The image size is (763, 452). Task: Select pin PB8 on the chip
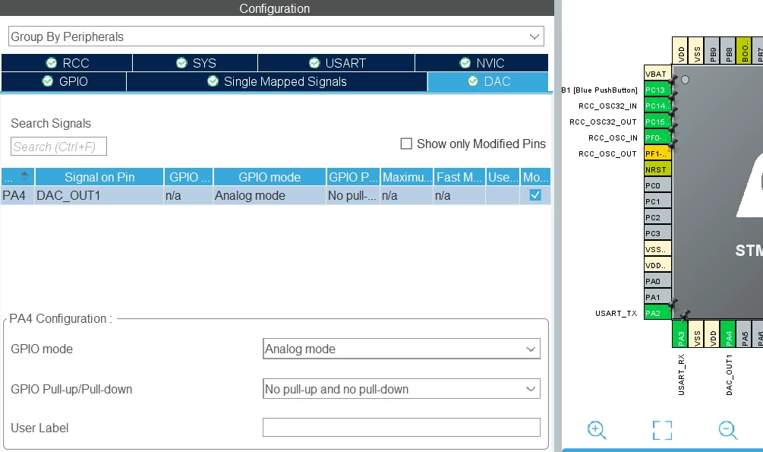coord(728,51)
